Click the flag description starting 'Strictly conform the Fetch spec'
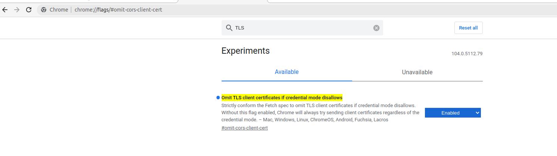Screen dimensions: 557x156 (320, 113)
